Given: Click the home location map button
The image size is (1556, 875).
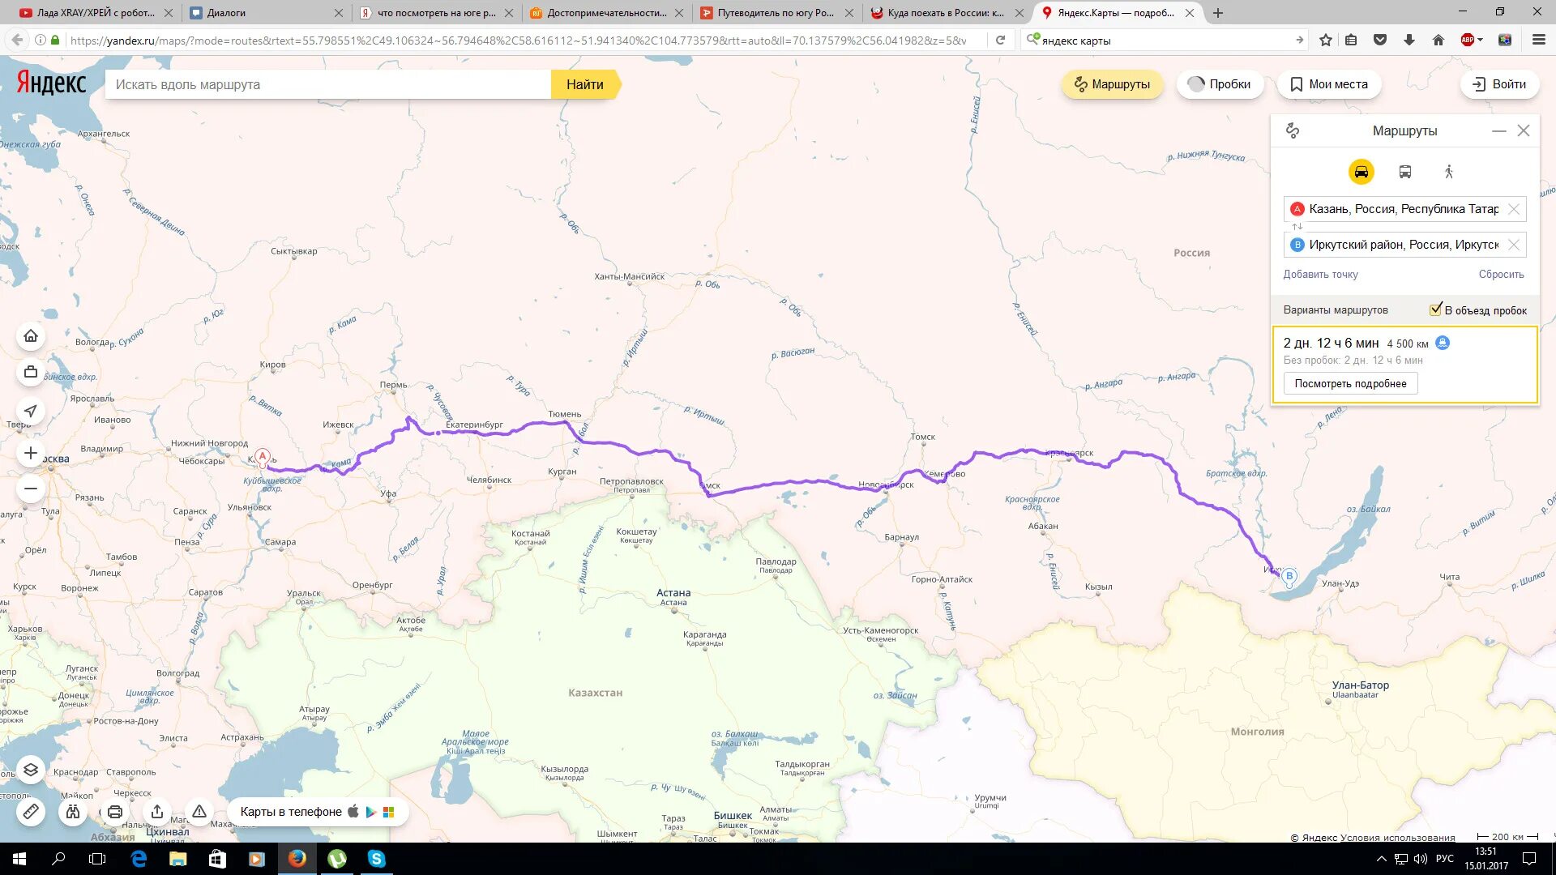Looking at the screenshot, I should (x=31, y=335).
